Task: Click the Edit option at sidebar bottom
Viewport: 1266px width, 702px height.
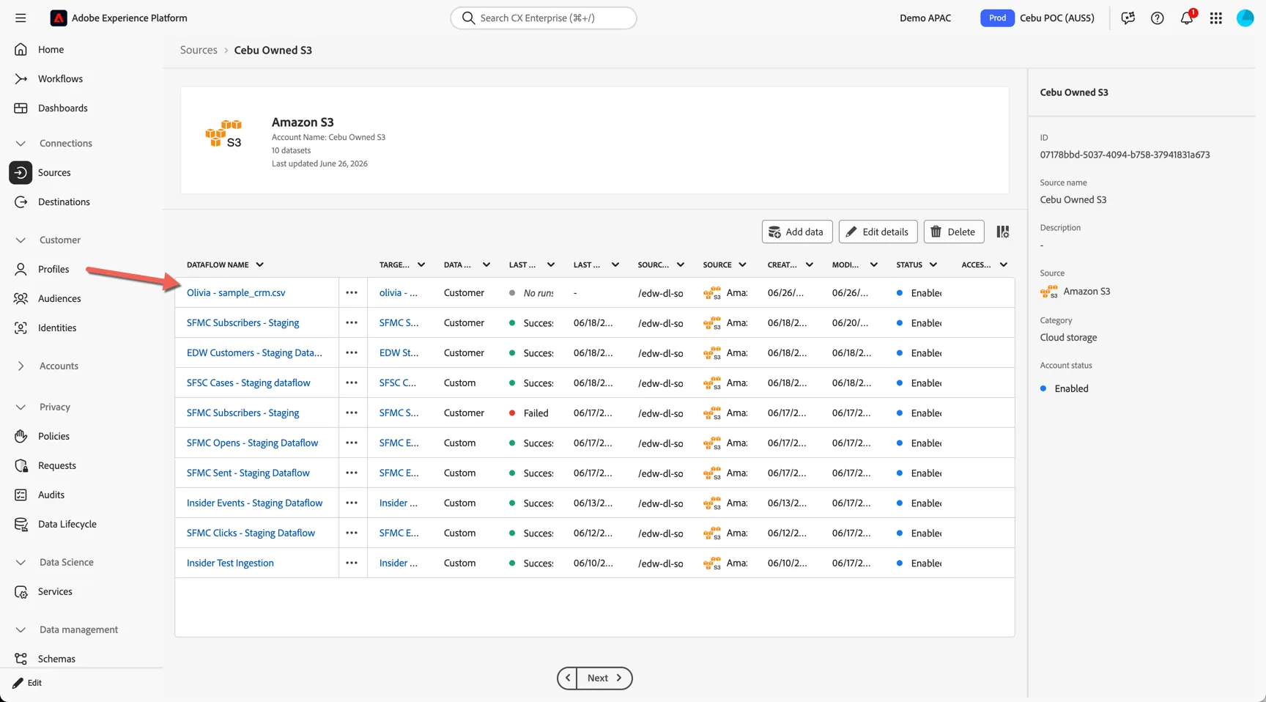Action: click(28, 682)
